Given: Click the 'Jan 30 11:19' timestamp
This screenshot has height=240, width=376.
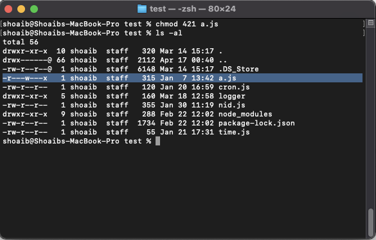Looking at the screenshot, I should pyautogui.click(x=187, y=105).
